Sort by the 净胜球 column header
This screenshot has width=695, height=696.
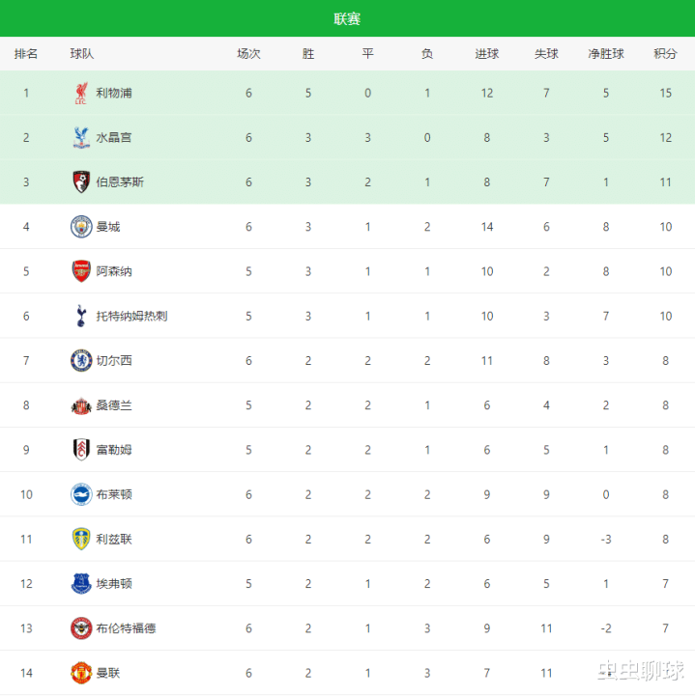click(606, 54)
